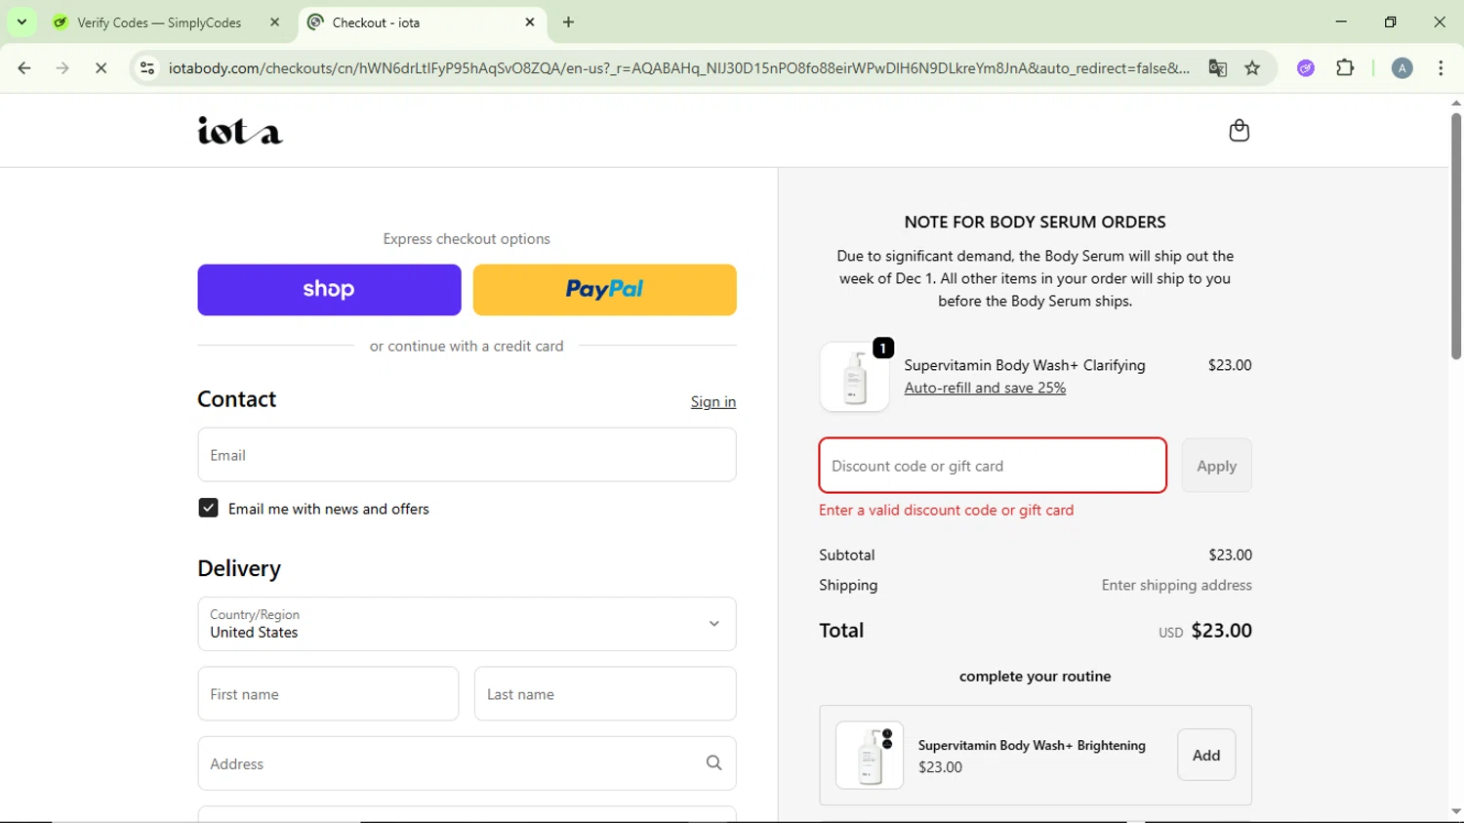This screenshot has width=1464, height=823.
Task: Open the Country/Region dropdown
Action: click(x=467, y=624)
